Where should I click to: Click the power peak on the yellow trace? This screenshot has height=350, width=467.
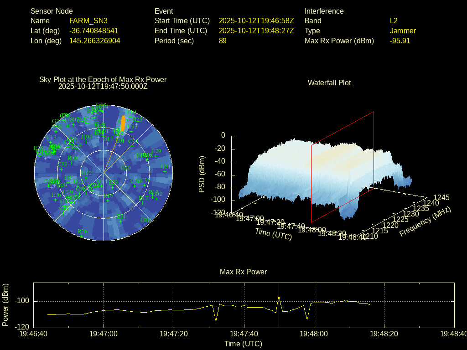(279, 298)
